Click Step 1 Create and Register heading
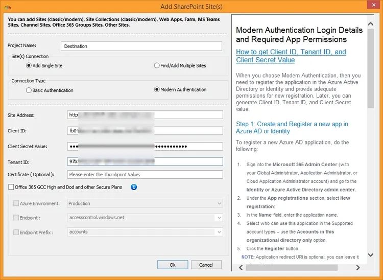 292,128
